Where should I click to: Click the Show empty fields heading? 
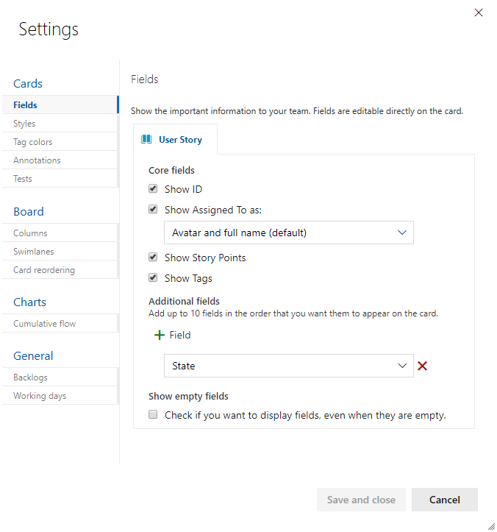pyautogui.click(x=188, y=396)
